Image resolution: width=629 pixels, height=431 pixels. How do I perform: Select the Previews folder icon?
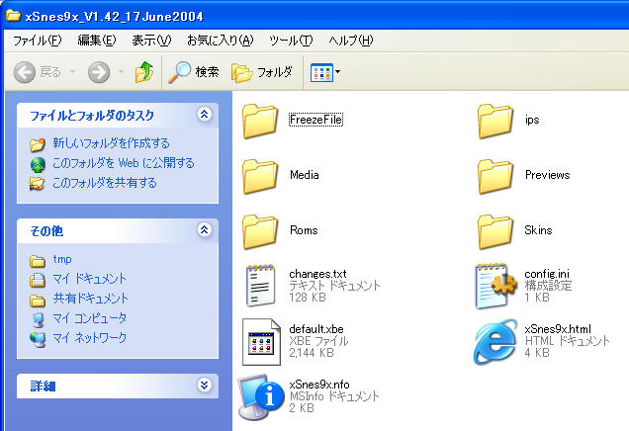click(x=495, y=176)
